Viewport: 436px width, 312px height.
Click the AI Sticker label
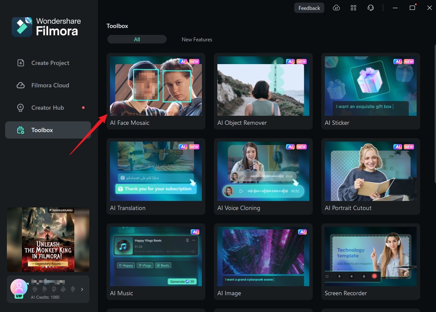[x=337, y=123]
